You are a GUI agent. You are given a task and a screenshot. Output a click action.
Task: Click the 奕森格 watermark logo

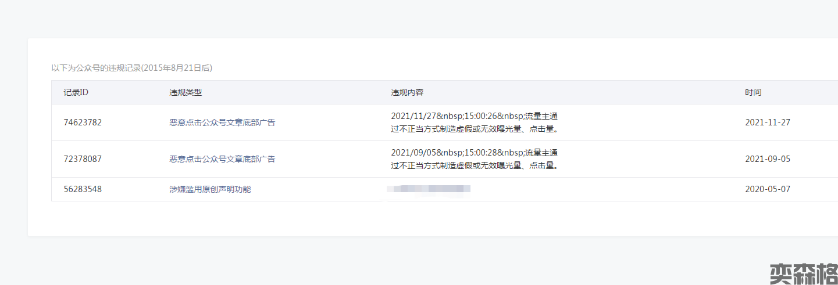tap(803, 273)
